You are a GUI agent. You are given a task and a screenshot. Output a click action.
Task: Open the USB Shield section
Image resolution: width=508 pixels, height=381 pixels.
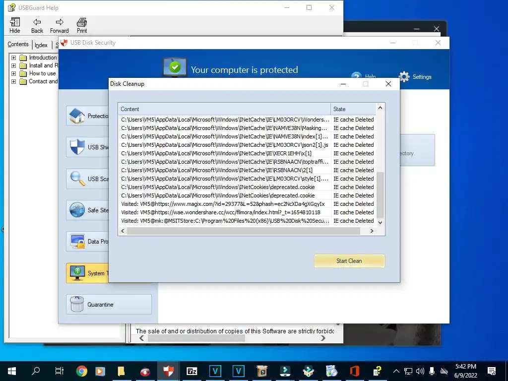(87, 147)
